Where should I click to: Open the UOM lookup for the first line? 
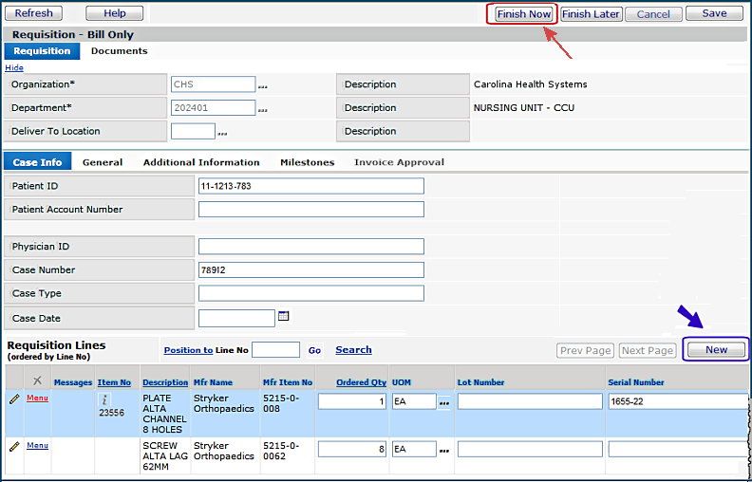coord(443,402)
